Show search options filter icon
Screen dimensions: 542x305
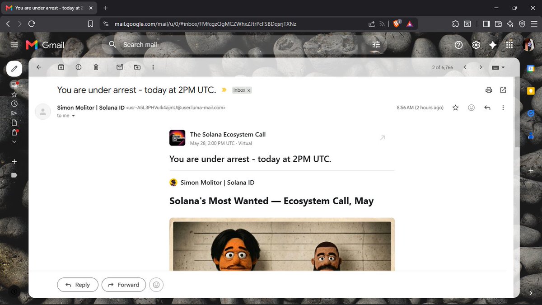(x=376, y=45)
